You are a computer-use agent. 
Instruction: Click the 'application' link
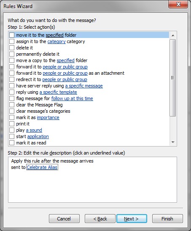pos(38,136)
